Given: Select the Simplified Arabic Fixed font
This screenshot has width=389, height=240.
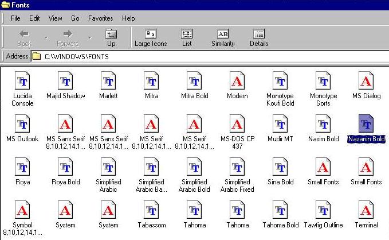Looking at the screenshot, I should tap(237, 175).
